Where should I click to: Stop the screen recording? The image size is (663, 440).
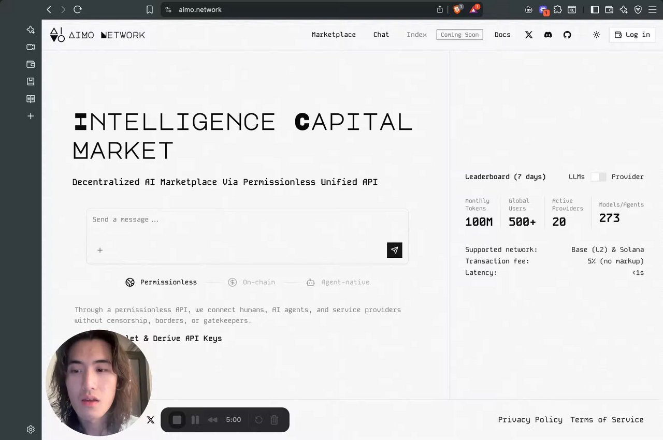177,420
